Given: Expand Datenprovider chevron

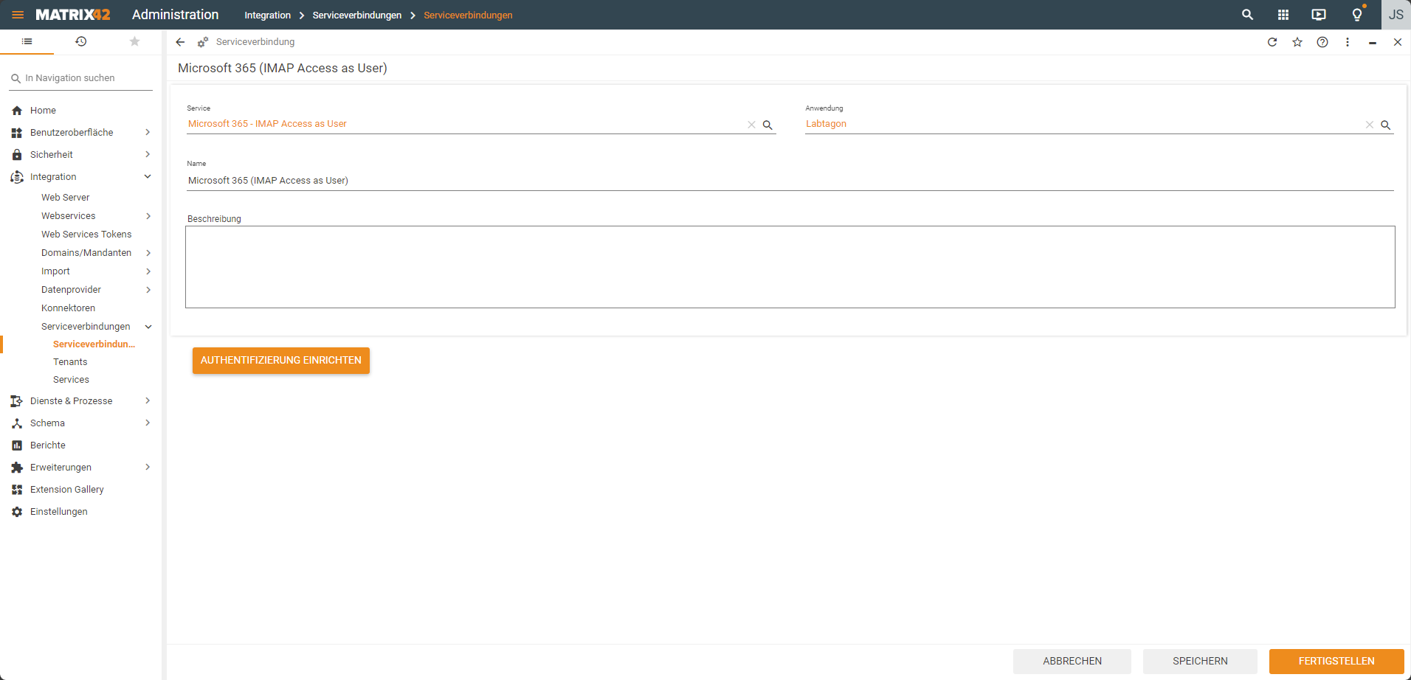Looking at the screenshot, I should 148,290.
